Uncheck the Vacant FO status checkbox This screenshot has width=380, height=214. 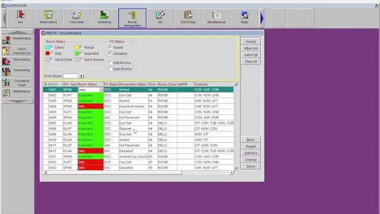110,47
